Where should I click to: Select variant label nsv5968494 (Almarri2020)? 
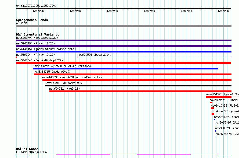[35, 43]
